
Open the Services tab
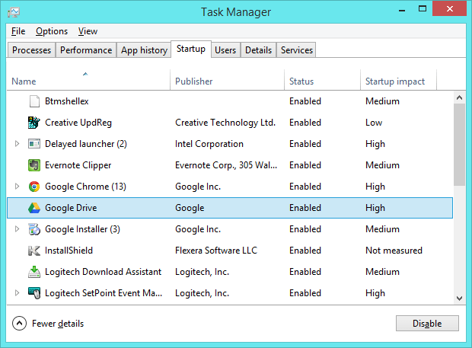tap(296, 50)
